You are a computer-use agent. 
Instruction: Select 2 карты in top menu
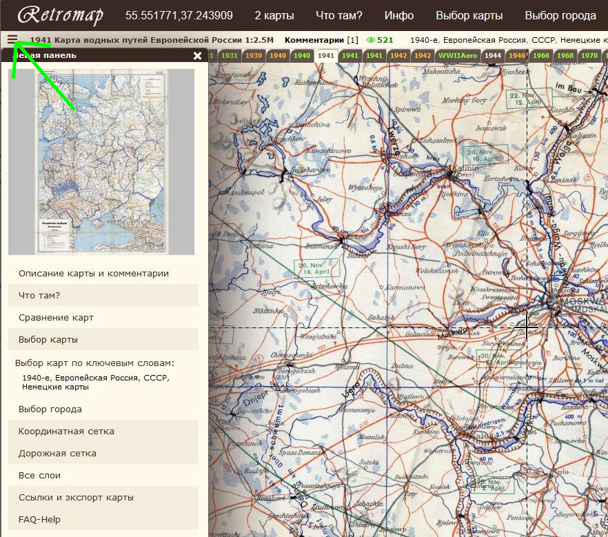274,15
